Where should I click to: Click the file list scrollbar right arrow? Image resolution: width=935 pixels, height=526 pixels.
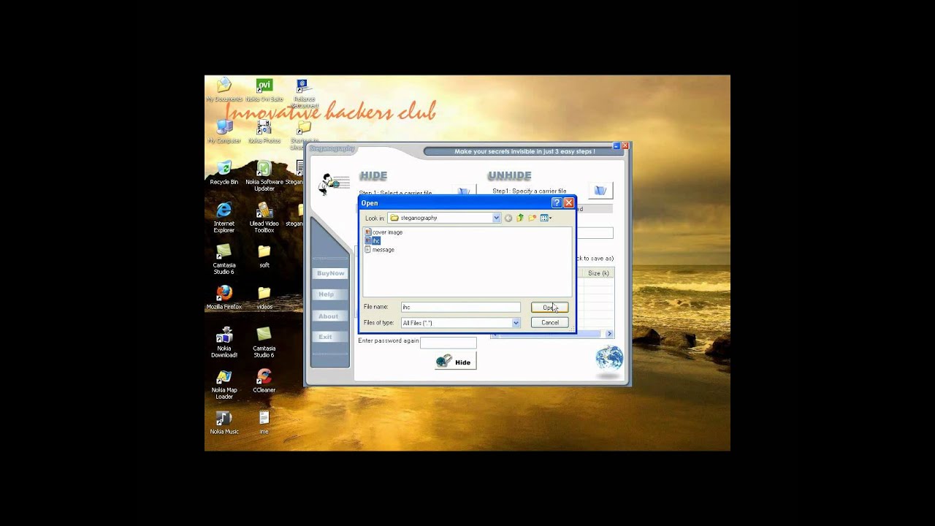(x=610, y=334)
